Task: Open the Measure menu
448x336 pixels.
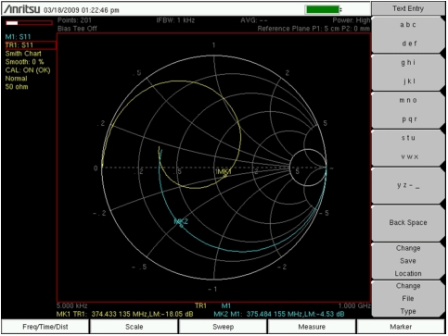Action: [312, 327]
